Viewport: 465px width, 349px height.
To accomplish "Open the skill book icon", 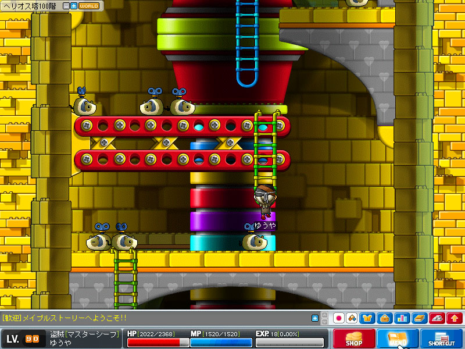I will tap(420, 318).
